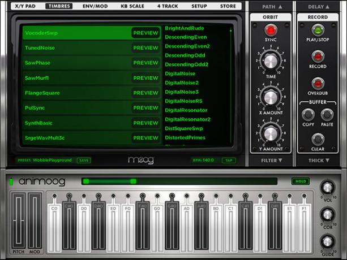Click the buffer PASTE button
The image size is (347, 260).
click(327, 114)
